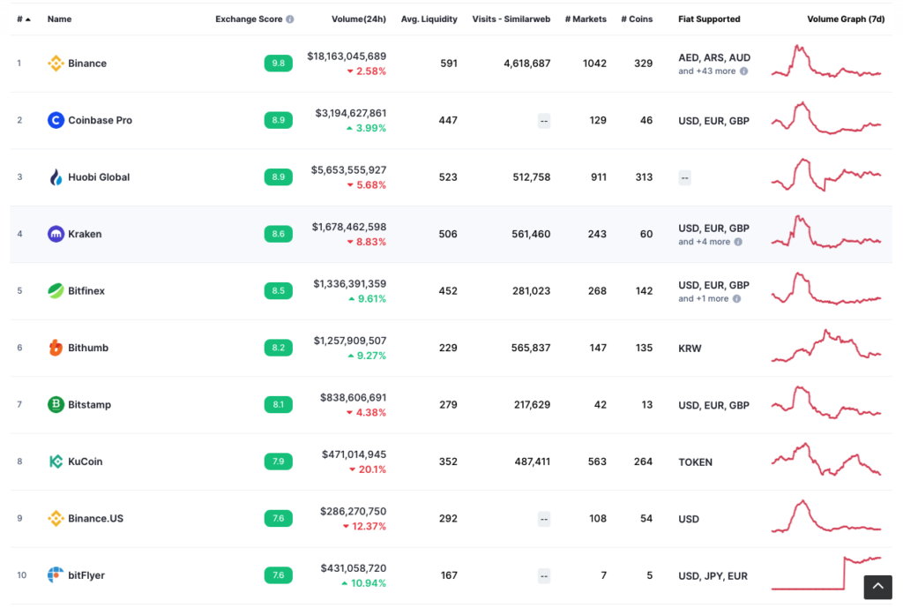Click the Bithumb orange logo icon
The image size is (903, 608).
(56, 348)
